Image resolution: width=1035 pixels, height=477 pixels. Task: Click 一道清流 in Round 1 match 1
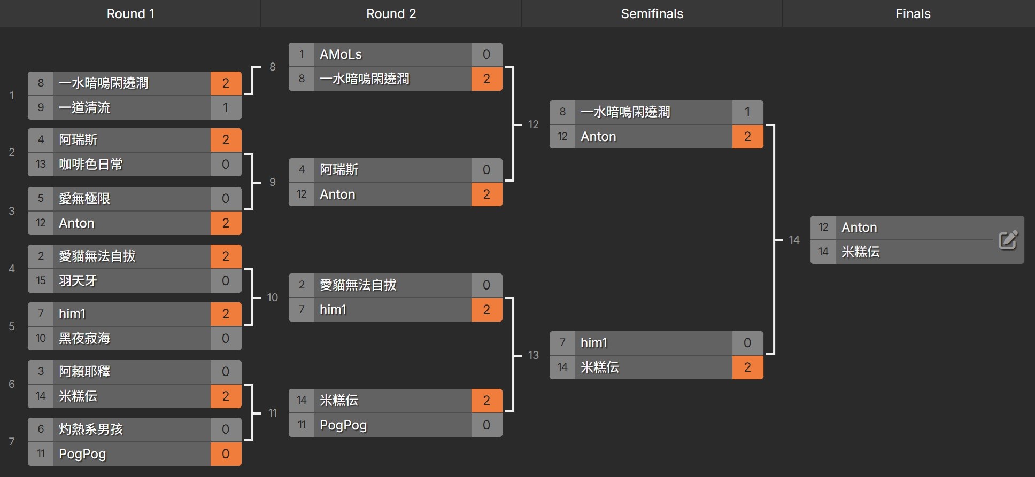(84, 108)
